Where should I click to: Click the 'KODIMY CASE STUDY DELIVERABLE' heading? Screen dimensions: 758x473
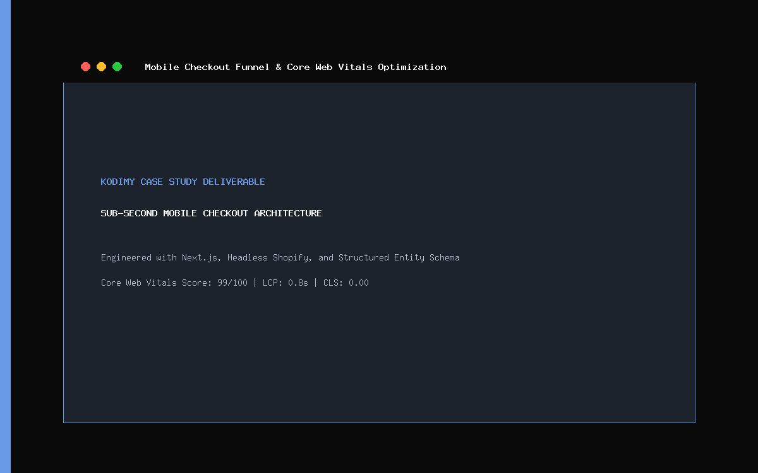pos(183,182)
